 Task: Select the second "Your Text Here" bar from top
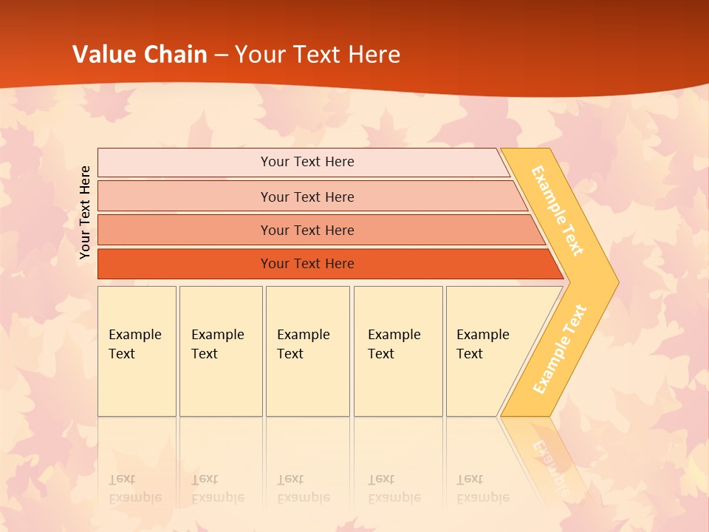306,197
